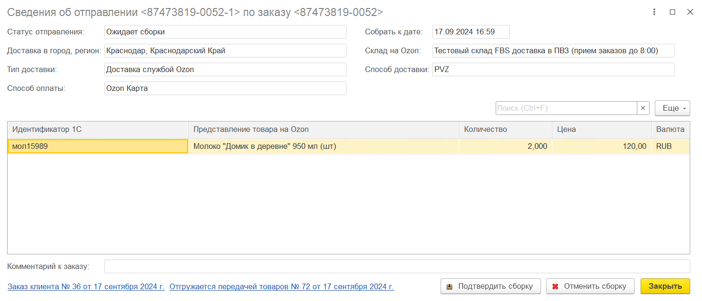This screenshot has height=301, width=702.
Task: Open the three-dot window options menu
Action: (x=654, y=12)
